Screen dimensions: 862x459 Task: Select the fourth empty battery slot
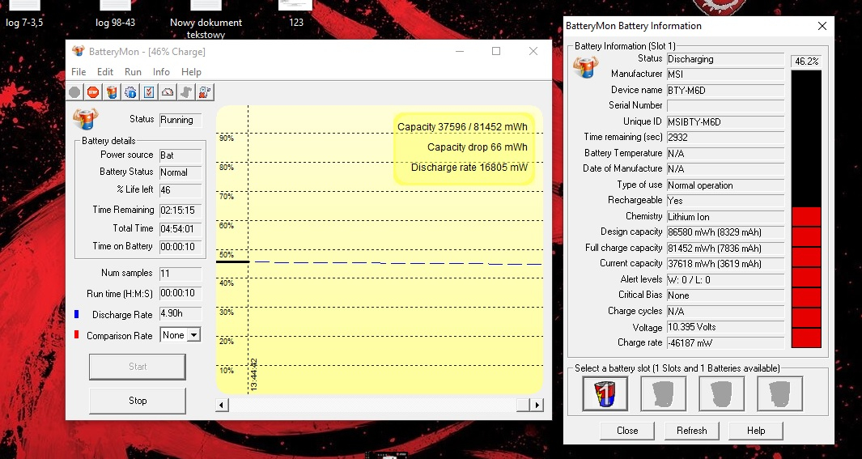779,393
